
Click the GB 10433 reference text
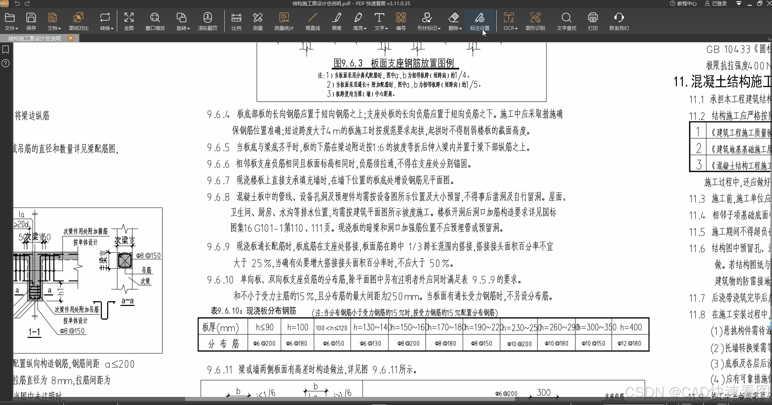click(728, 49)
